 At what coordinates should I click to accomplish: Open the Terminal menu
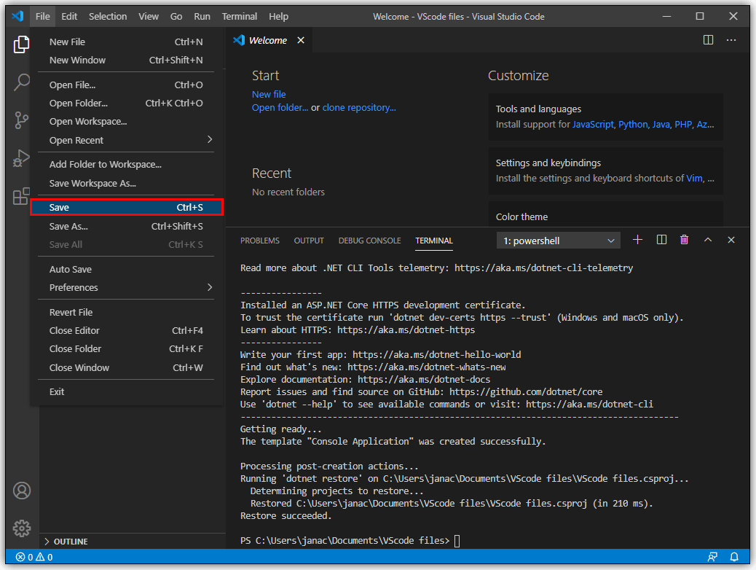point(239,17)
